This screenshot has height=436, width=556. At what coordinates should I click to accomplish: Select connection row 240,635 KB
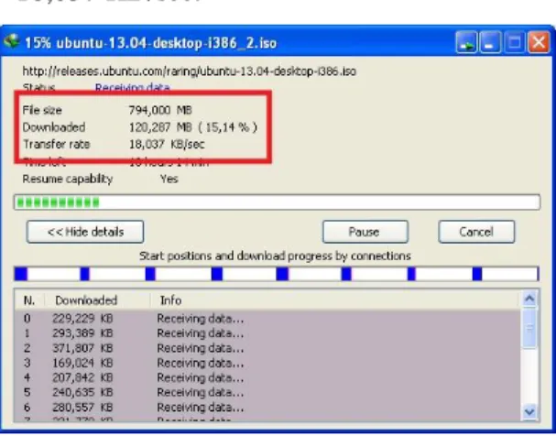coord(268,392)
